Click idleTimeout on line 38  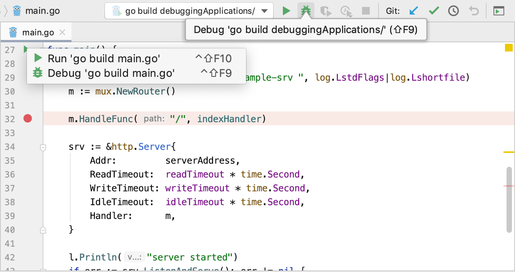click(x=195, y=202)
